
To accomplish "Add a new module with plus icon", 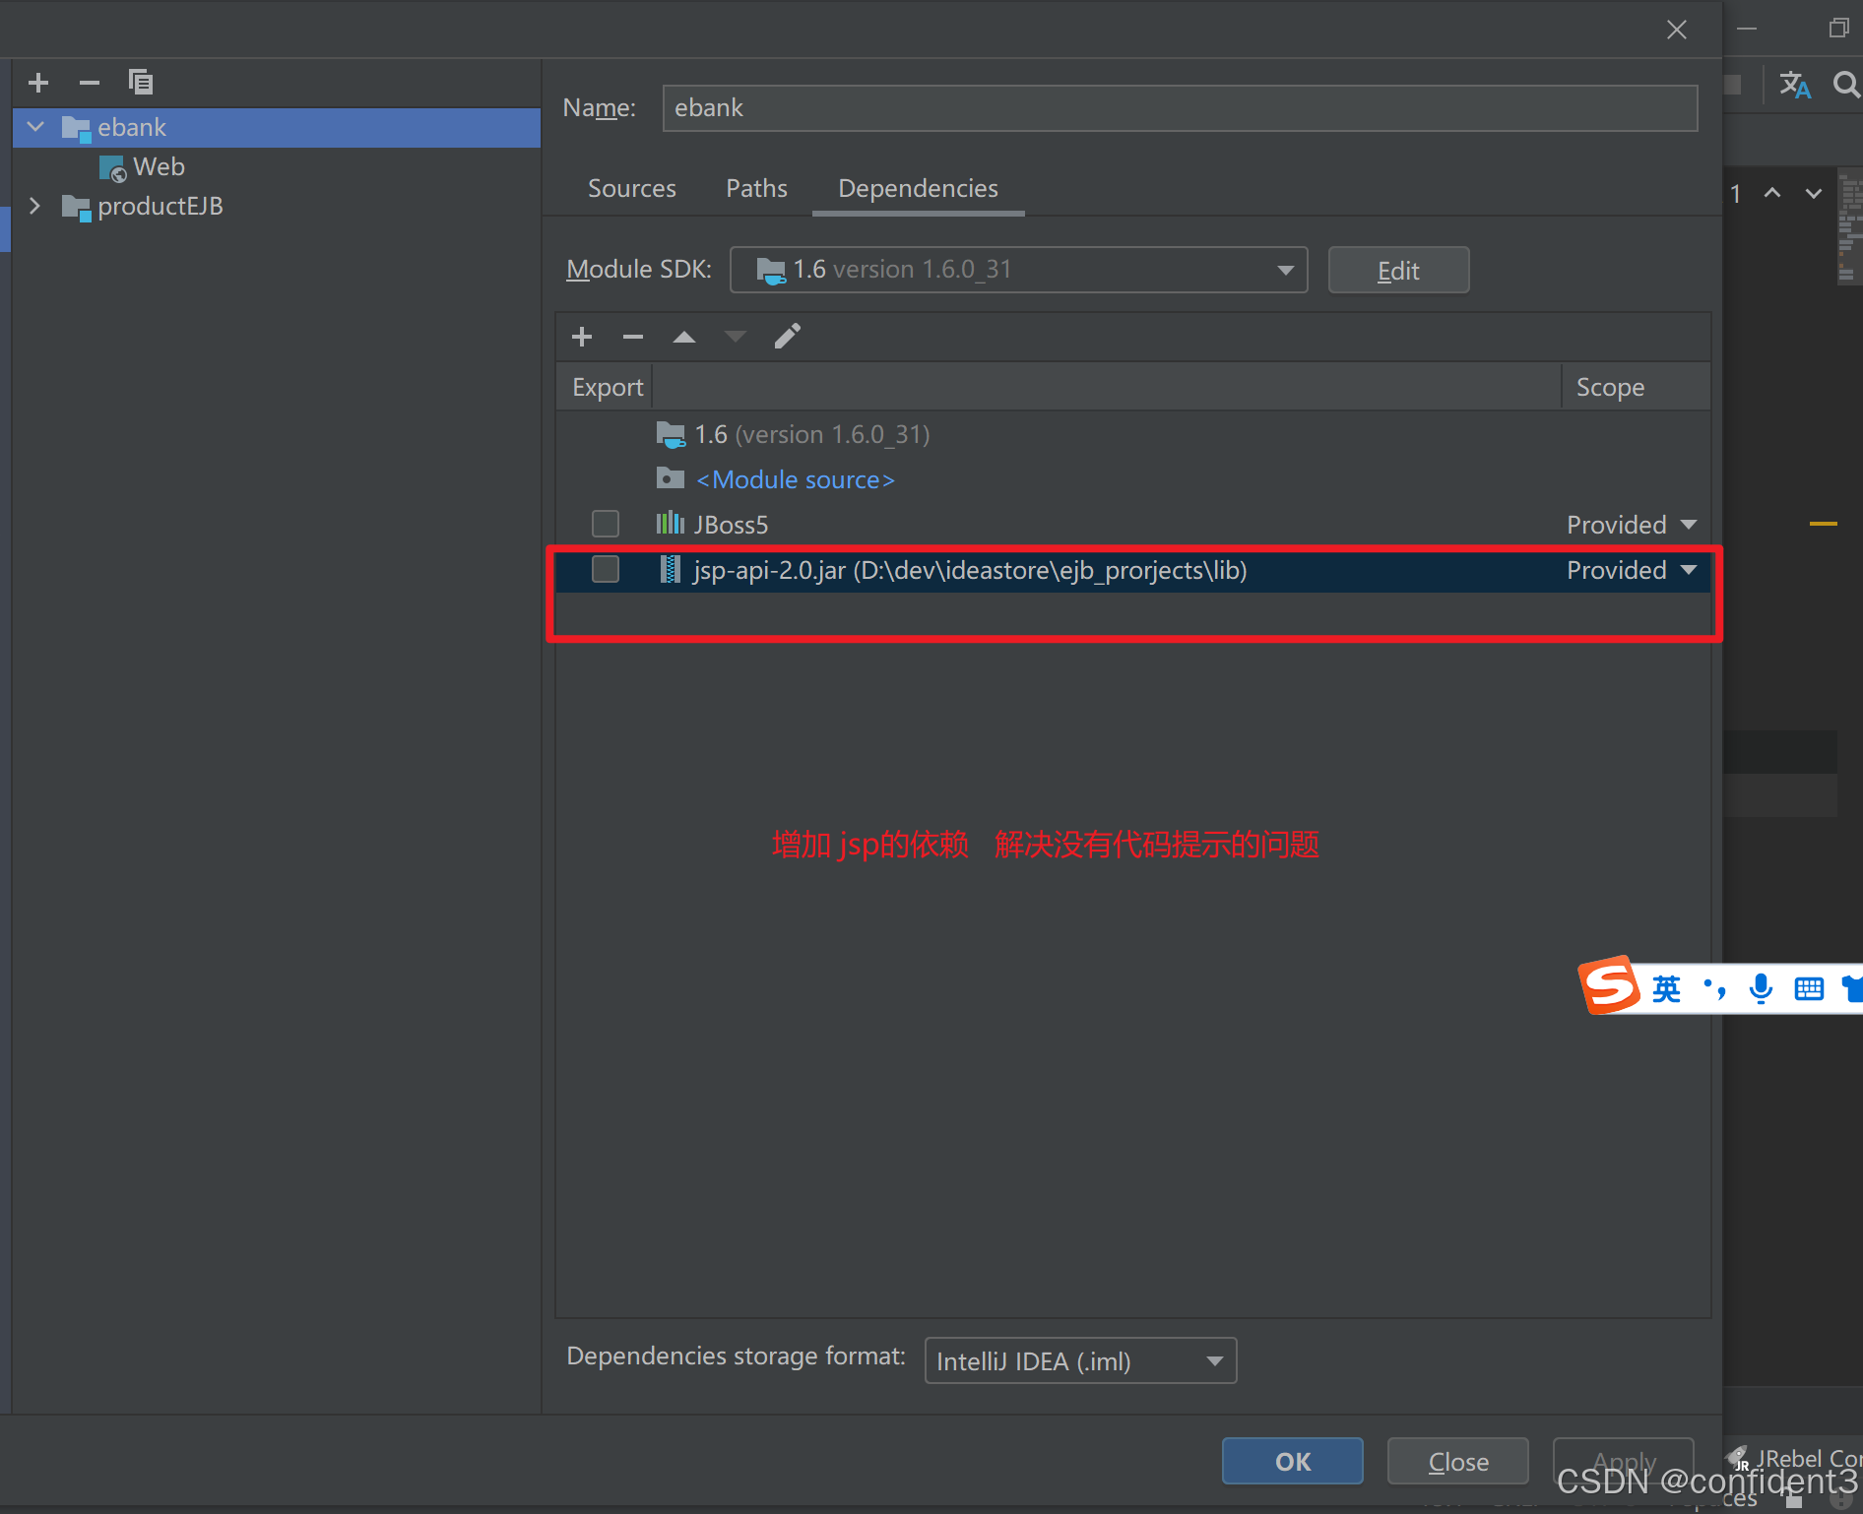I will point(38,83).
